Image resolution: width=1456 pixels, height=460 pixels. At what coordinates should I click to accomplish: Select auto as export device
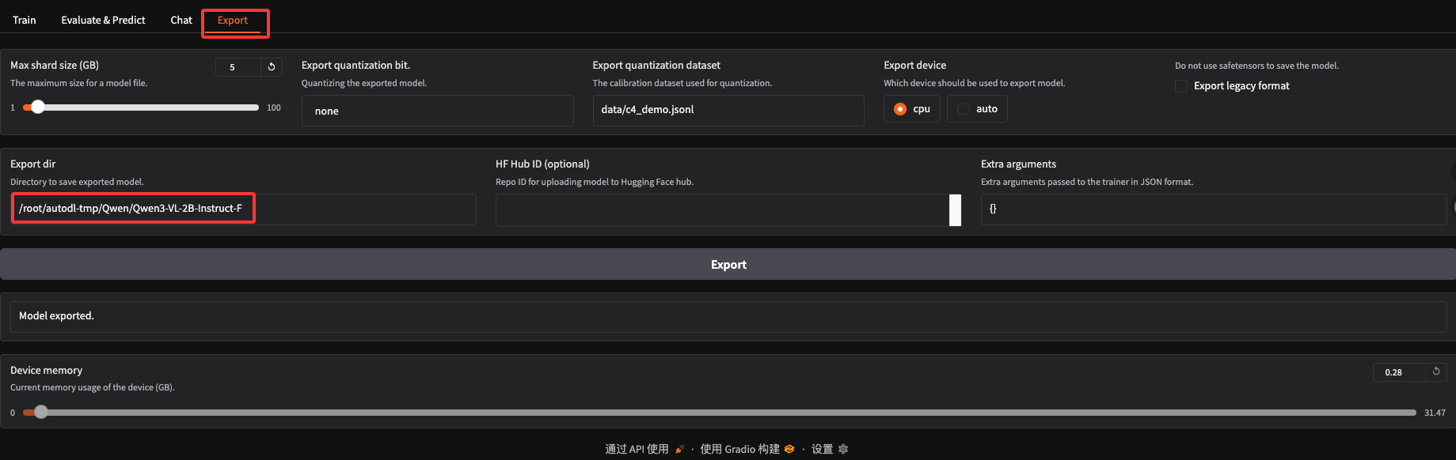pos(977,109)
